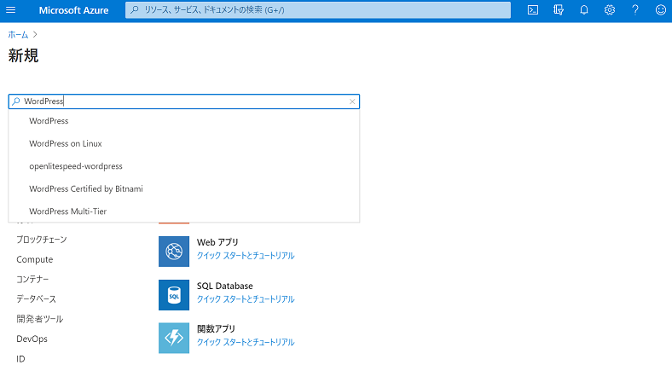Image resolution: width=672 pixels, height=365 pixels.
Task: Select WordPress Certified by Bitnami suggestion
Action: tap(184, 189)
